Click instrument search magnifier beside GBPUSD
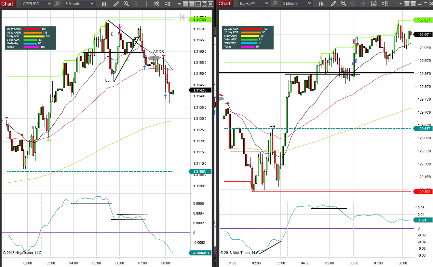This screenshot has width=433, height=267. point(57,4)
